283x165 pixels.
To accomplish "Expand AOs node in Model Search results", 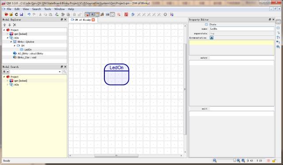I will coord(8,85).
